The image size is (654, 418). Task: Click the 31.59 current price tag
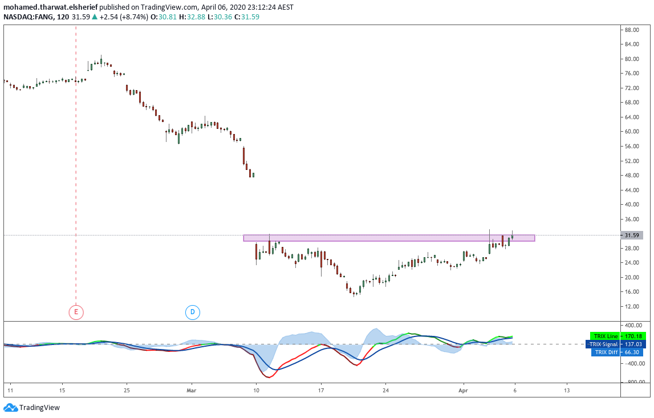[632, 236]
